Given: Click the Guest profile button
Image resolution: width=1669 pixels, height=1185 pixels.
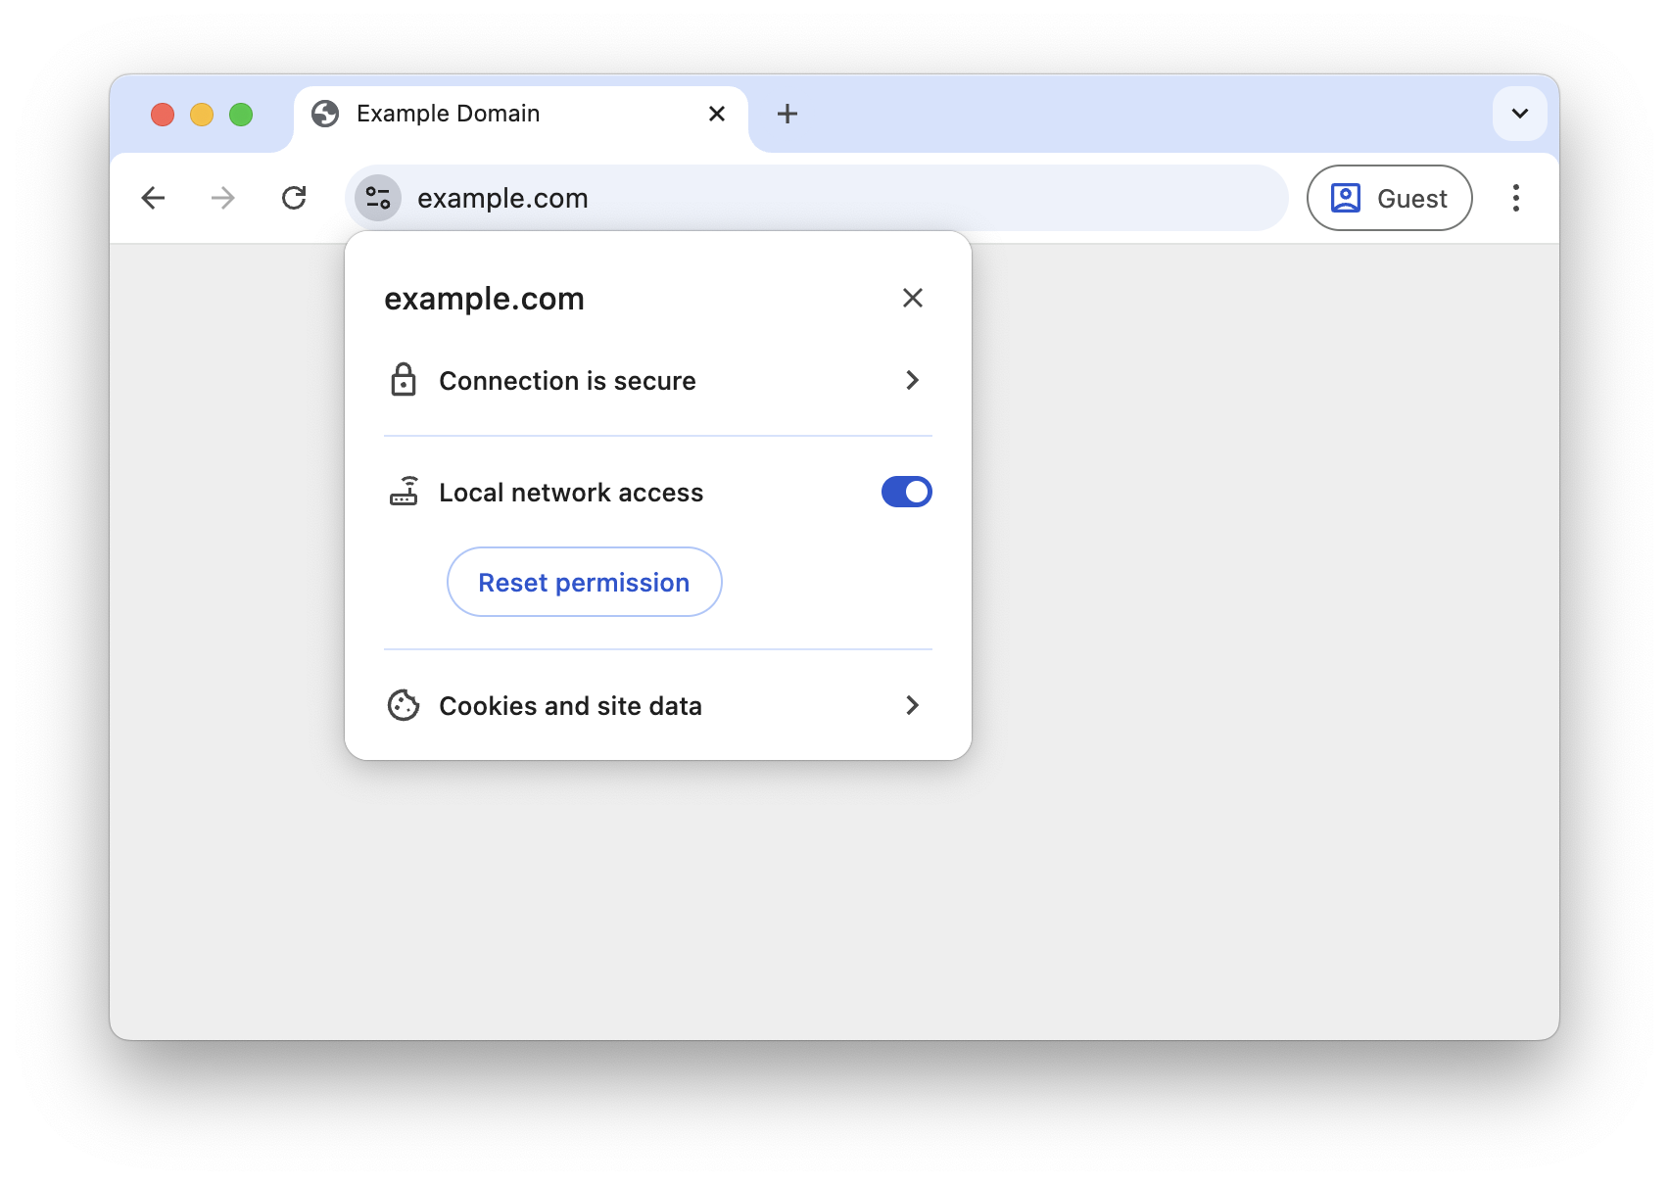Looking at the screenshot, I should 1390,198.
